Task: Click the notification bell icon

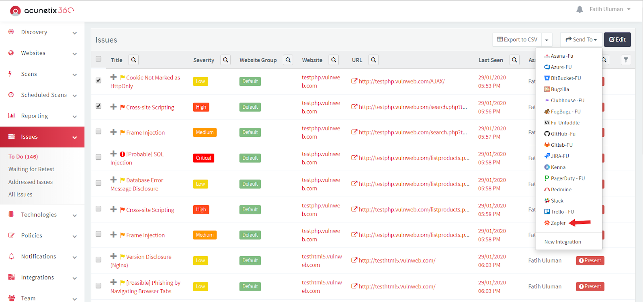Action: [580, 9]
